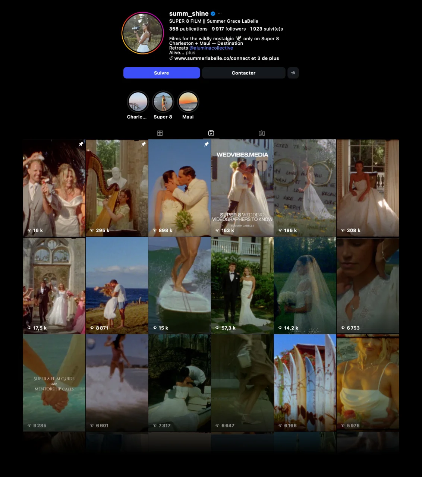Open the Super 8 Film Guide reel

54,383
